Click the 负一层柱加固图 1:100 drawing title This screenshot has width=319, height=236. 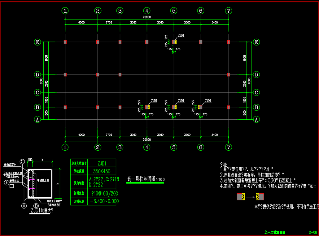pyautogui.click(x=146, y=179)
